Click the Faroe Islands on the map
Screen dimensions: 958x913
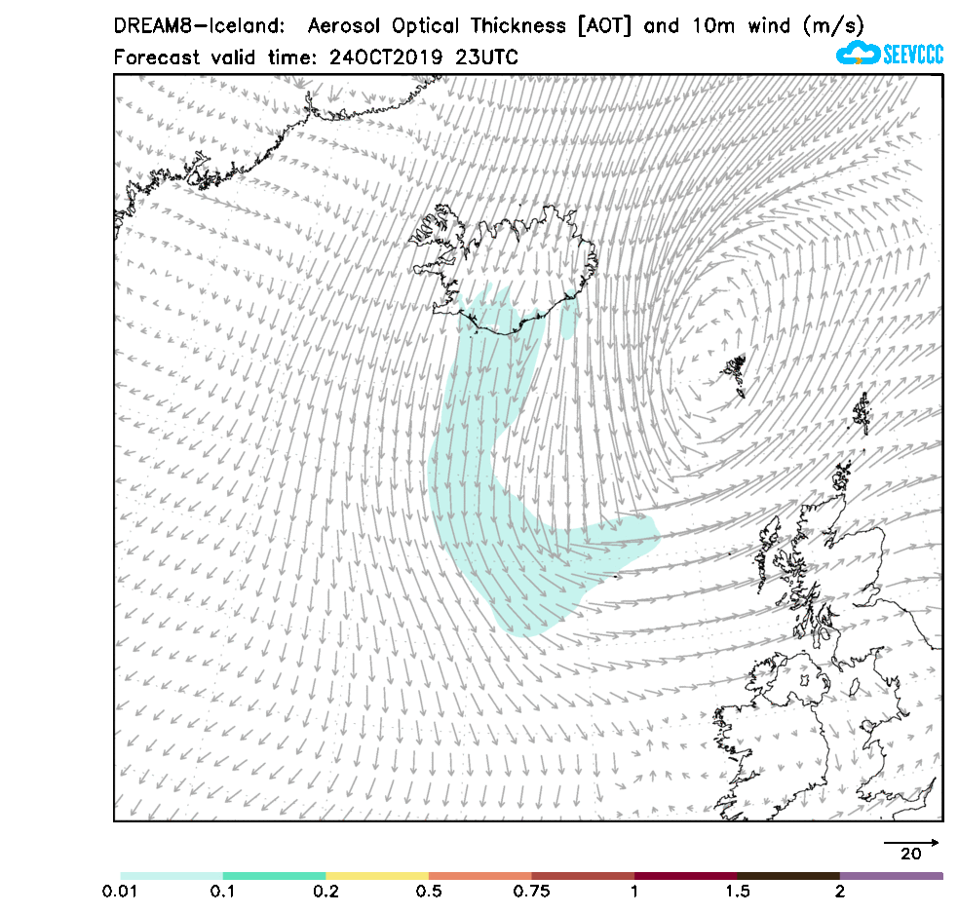[735, 372]
